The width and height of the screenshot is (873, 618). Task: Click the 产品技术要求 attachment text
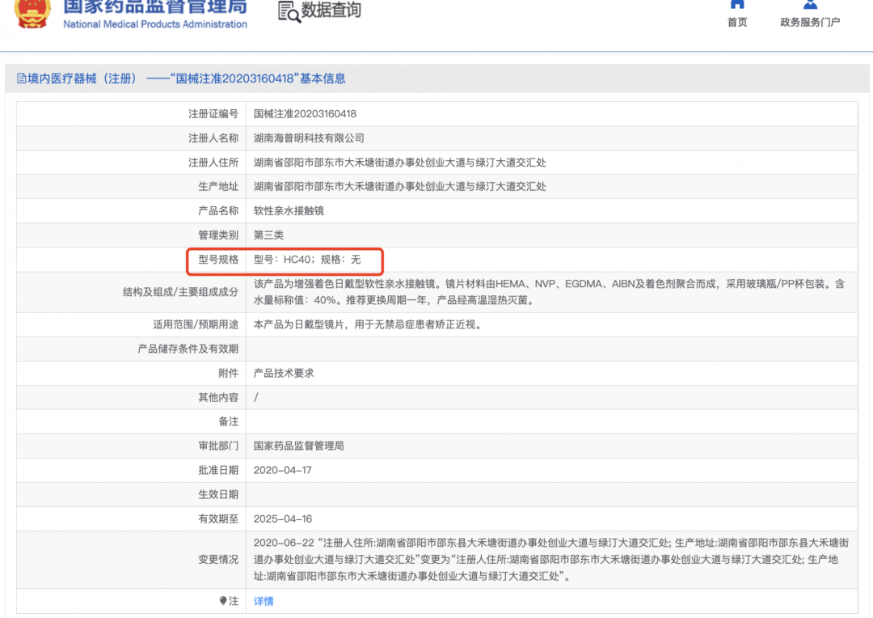(x=284, y=373)
